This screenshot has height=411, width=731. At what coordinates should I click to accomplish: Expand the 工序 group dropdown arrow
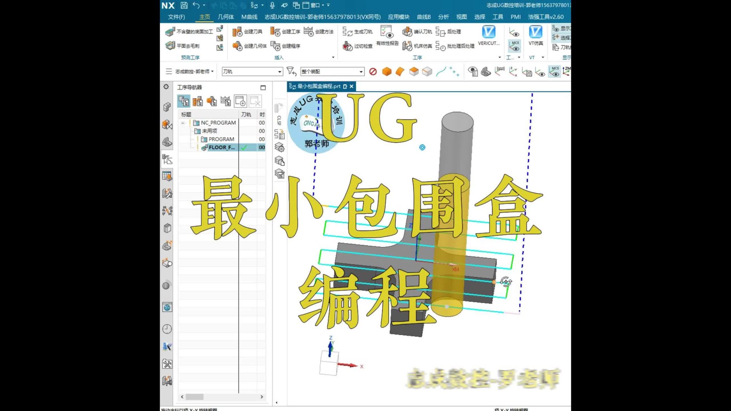(499, 57)
